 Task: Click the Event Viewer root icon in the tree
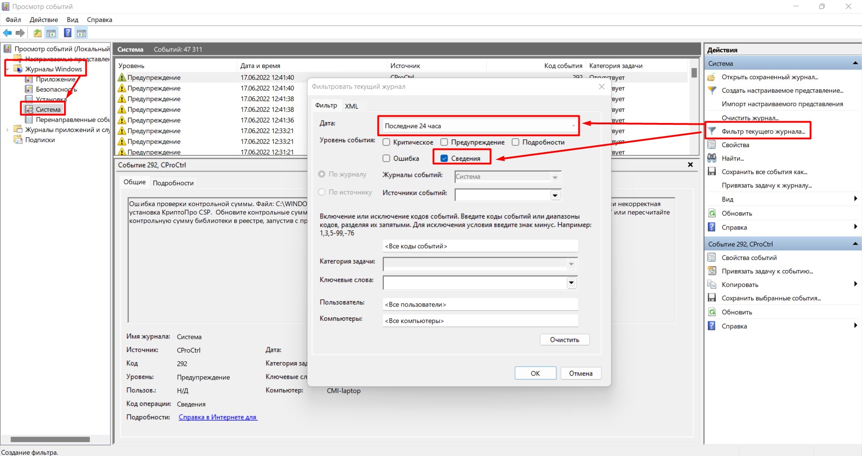(x=8, y=48)
